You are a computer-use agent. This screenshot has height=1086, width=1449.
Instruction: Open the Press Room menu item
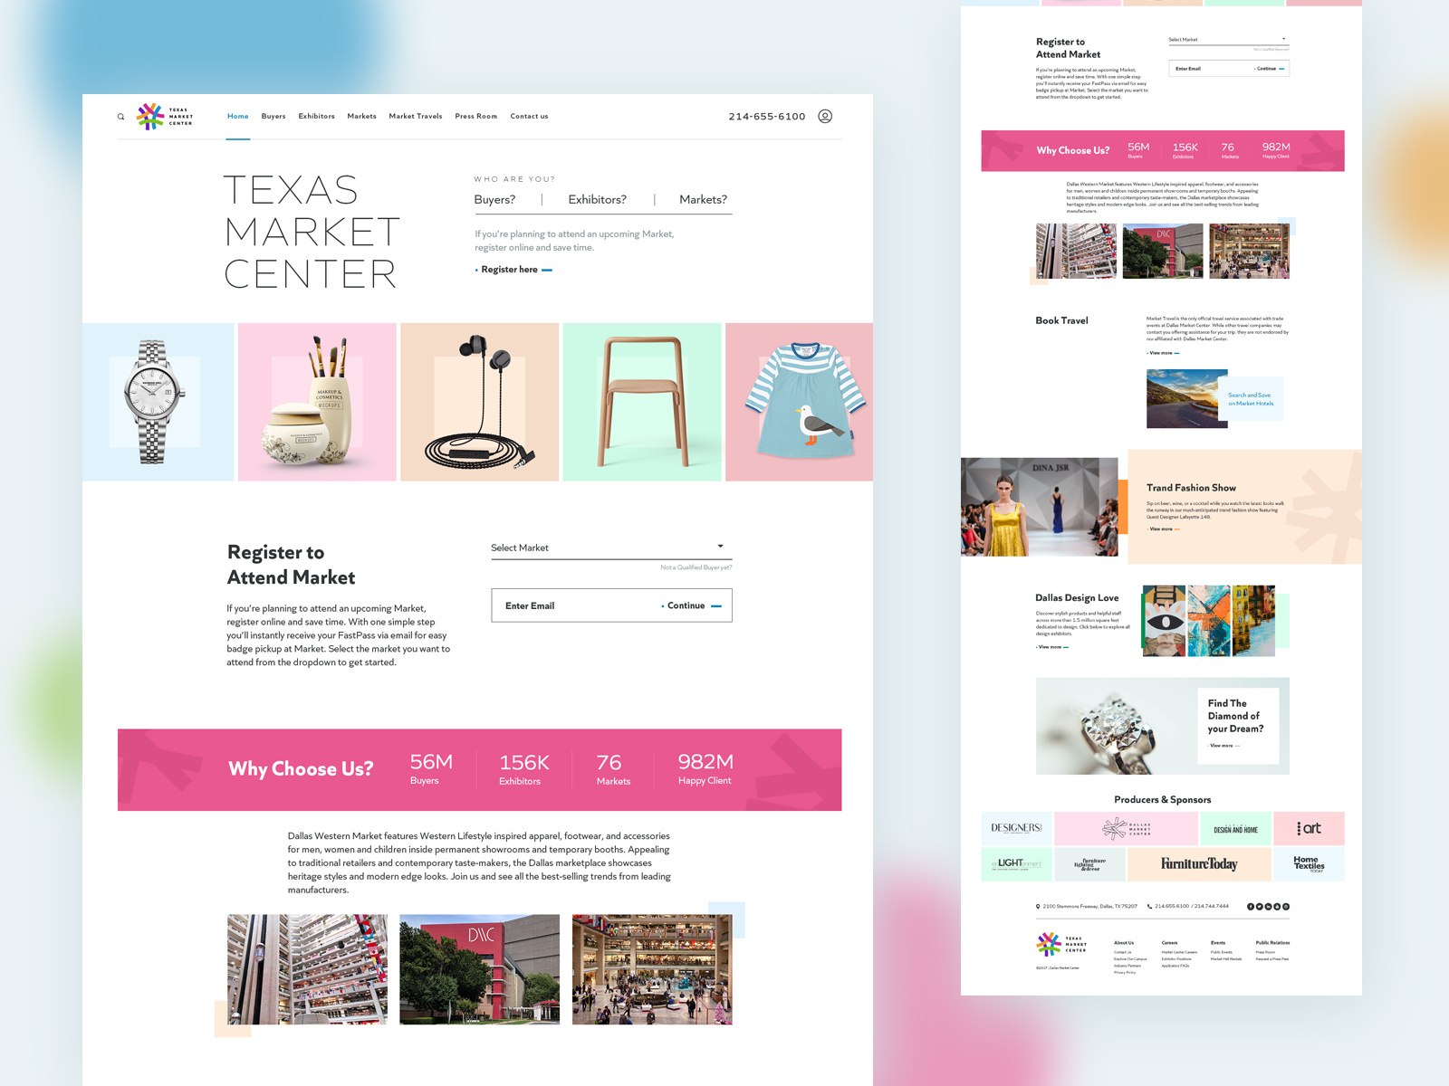click(x=475, y=116)
